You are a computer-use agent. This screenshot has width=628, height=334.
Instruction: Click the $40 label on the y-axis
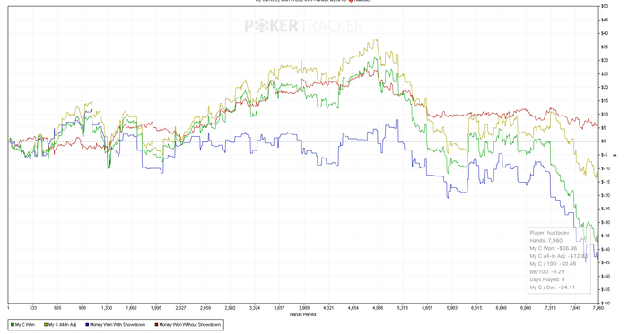[605, 33]
